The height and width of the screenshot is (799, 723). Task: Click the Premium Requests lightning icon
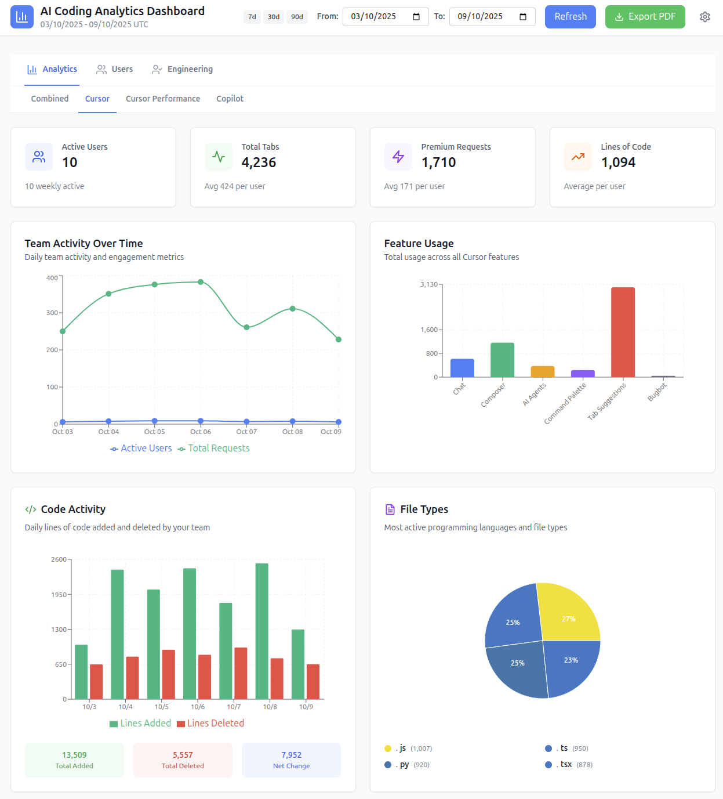pos(398,157)
